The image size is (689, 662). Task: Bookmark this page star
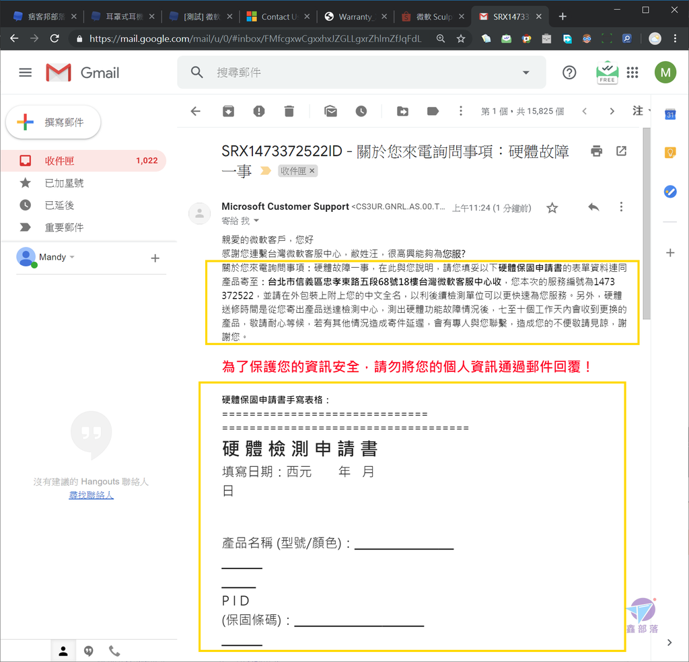[460, 38]
